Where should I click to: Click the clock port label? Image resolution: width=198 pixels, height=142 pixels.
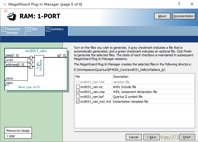[9, 78]
